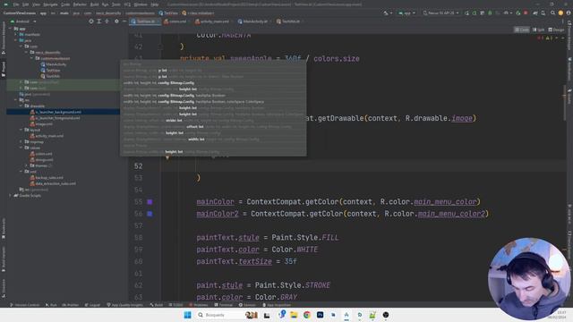Open the Version Control tool window
This screenshot has height=322, width=573.
[x=25, y=305]
